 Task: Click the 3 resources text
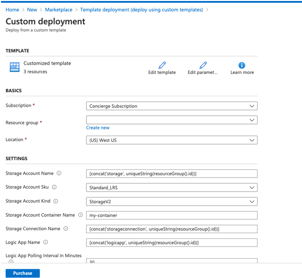pos(35,71)
